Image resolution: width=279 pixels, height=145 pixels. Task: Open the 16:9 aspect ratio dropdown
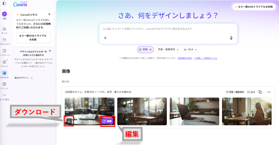pyautogui.click(x=191, y=50)
